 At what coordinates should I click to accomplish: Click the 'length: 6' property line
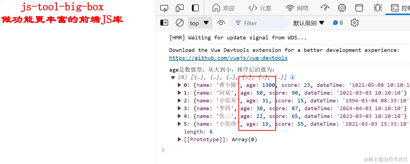pyautogui.click(x=198, y=132)
